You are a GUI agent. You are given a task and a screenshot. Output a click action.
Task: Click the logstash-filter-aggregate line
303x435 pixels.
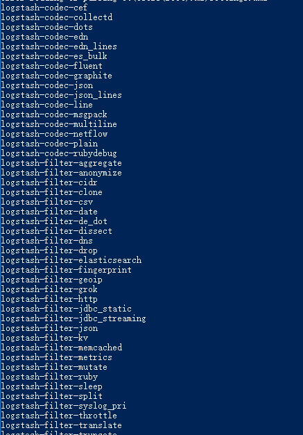(x=61, y=163)
